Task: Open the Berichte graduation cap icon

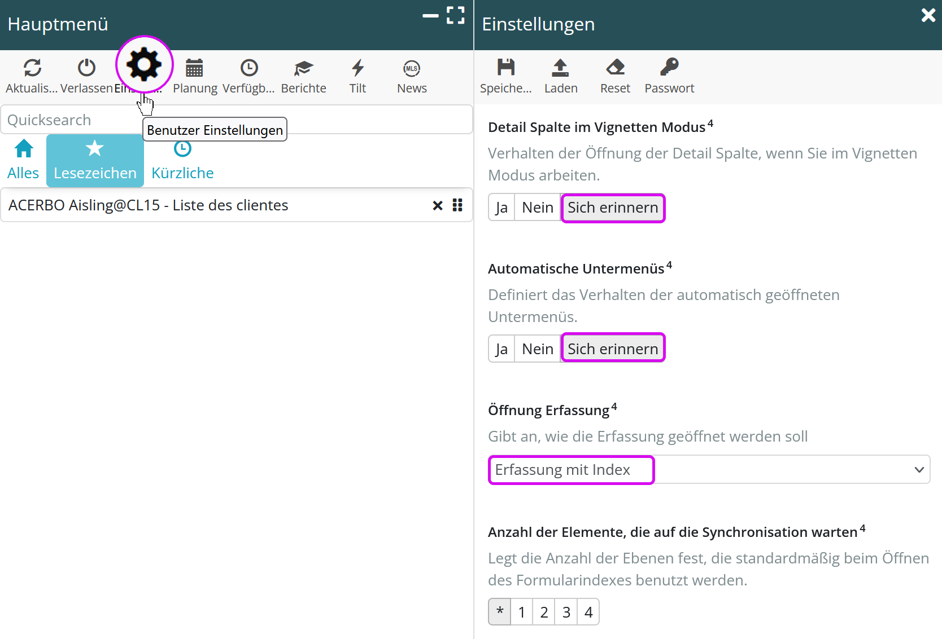Action: (303, 68)
